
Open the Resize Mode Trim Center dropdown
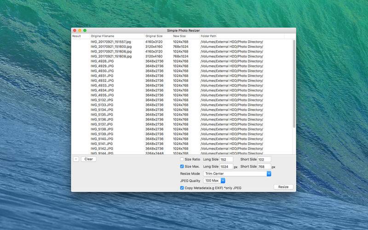point(237,174)
